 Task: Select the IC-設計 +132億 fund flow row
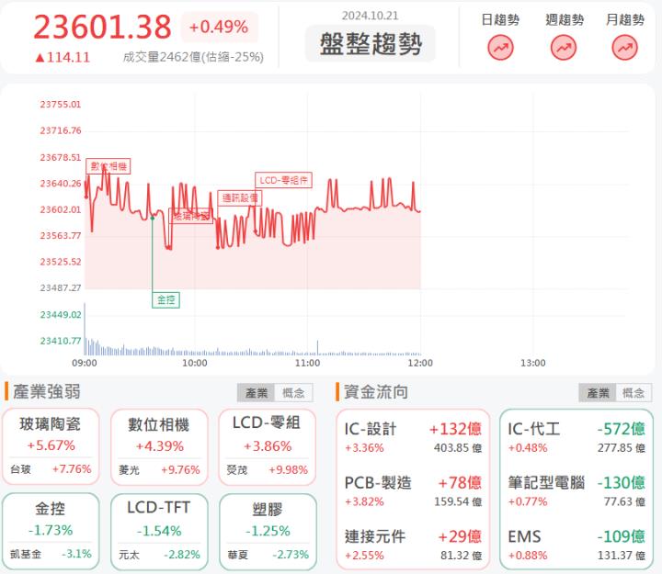click(x=413, y=437)
